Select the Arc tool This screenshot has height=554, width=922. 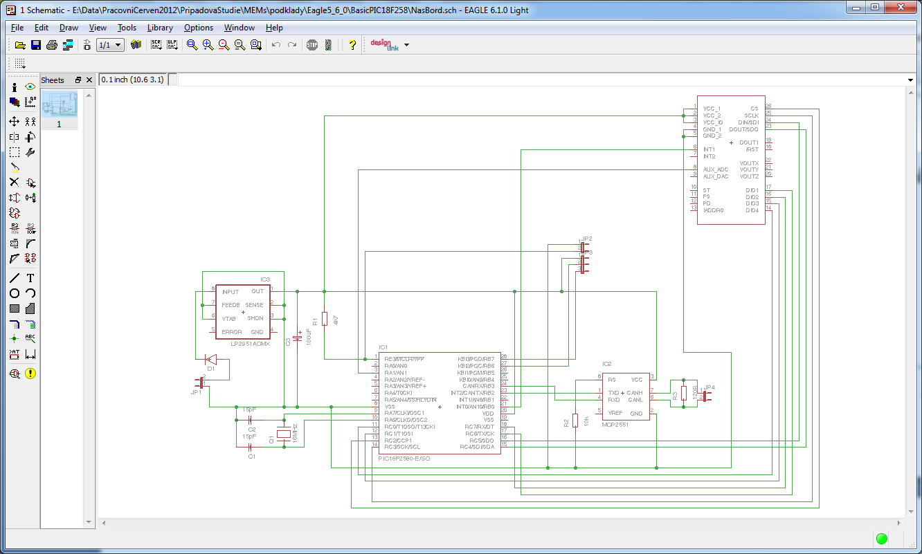click(30, 293)
